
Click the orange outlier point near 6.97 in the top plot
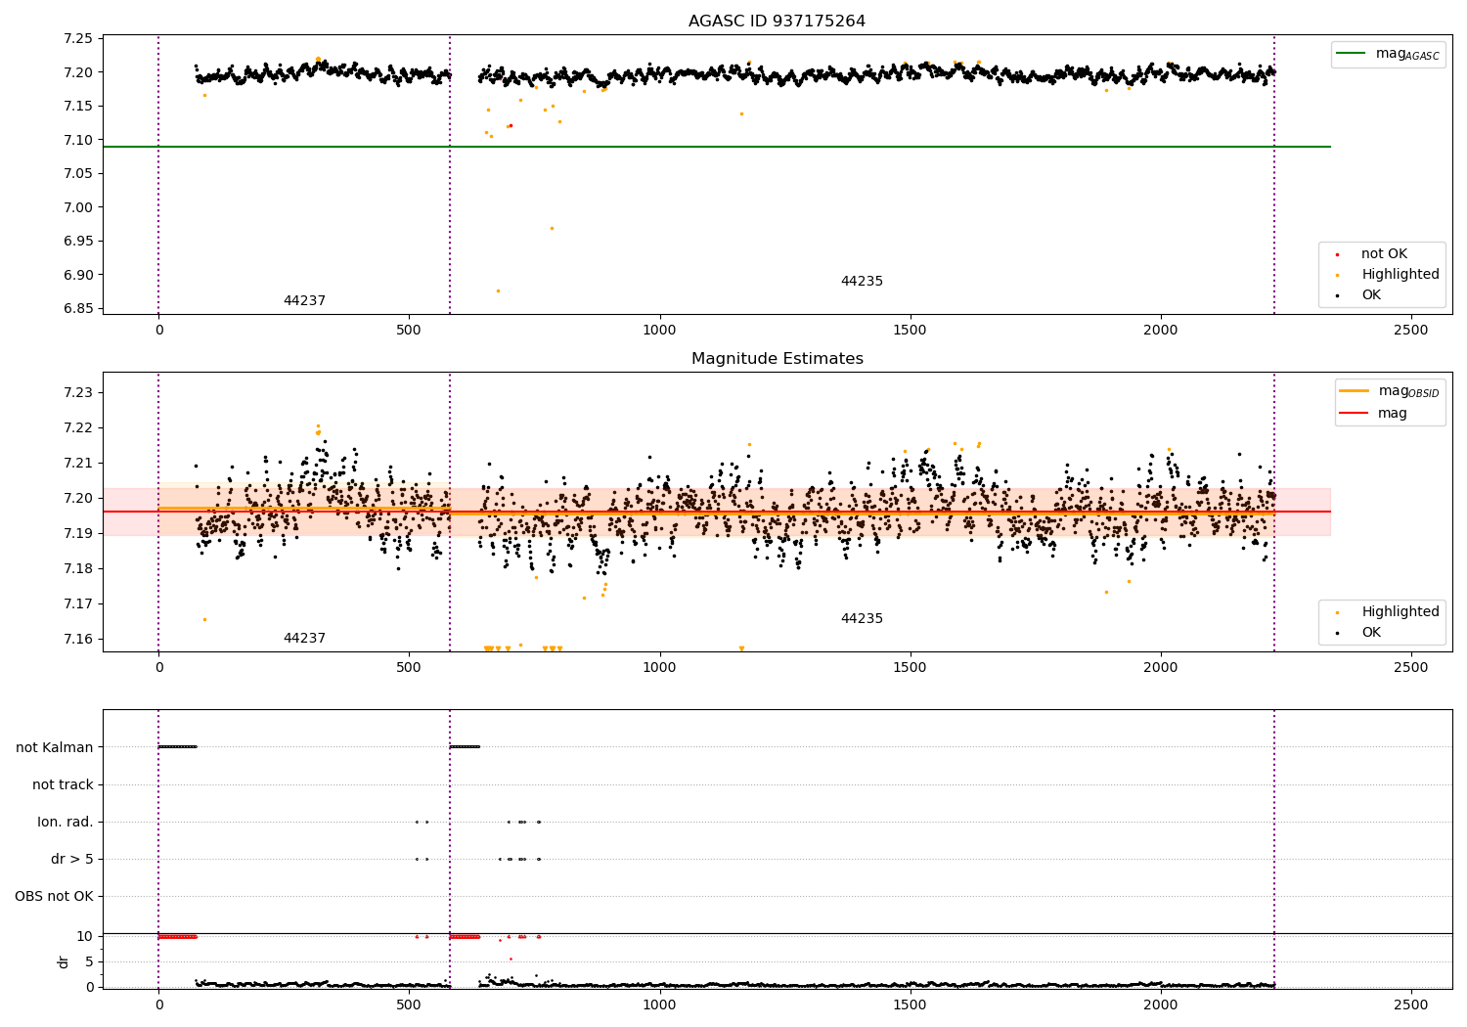552,229
